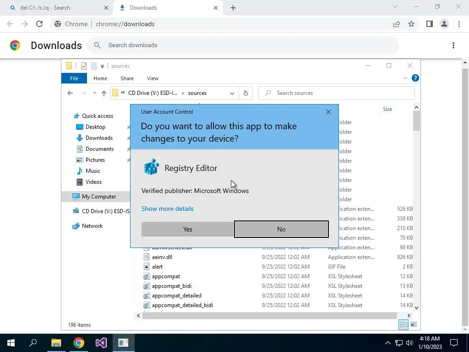Select Music in navigation pane
The height and width of the screenshot is (352, 469).
point(93,171)
